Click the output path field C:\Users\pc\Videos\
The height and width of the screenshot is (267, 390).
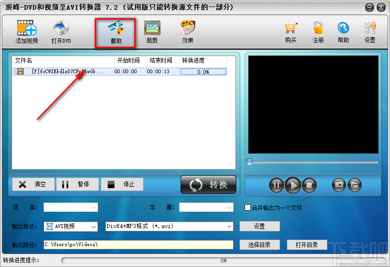(138, 245)
